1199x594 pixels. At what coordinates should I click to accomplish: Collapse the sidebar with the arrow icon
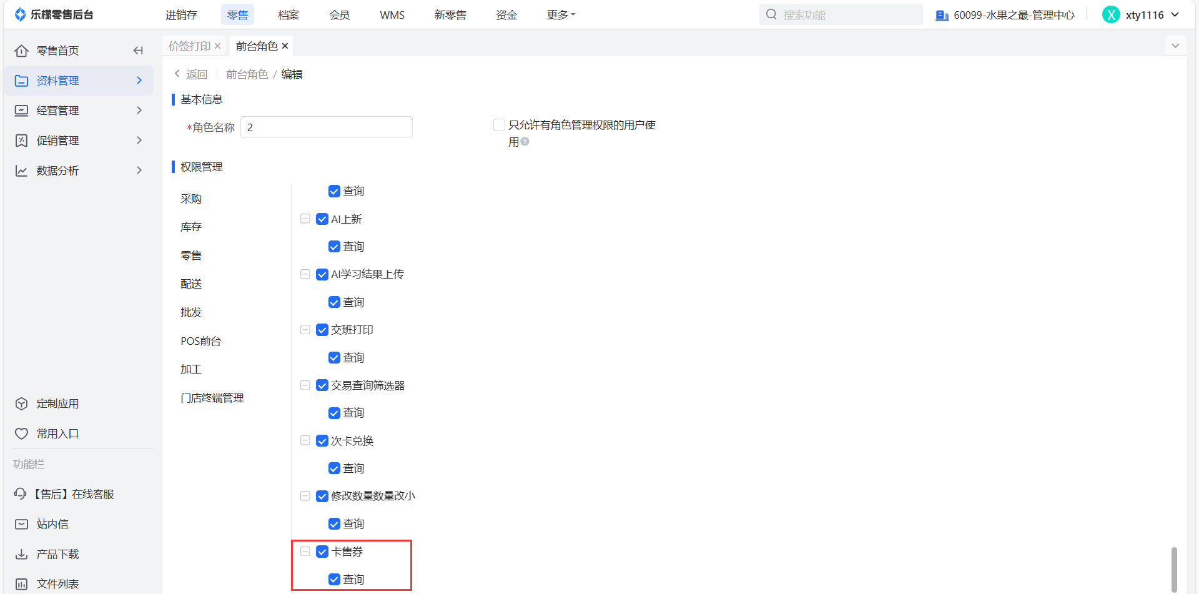(x=138, y=51)
